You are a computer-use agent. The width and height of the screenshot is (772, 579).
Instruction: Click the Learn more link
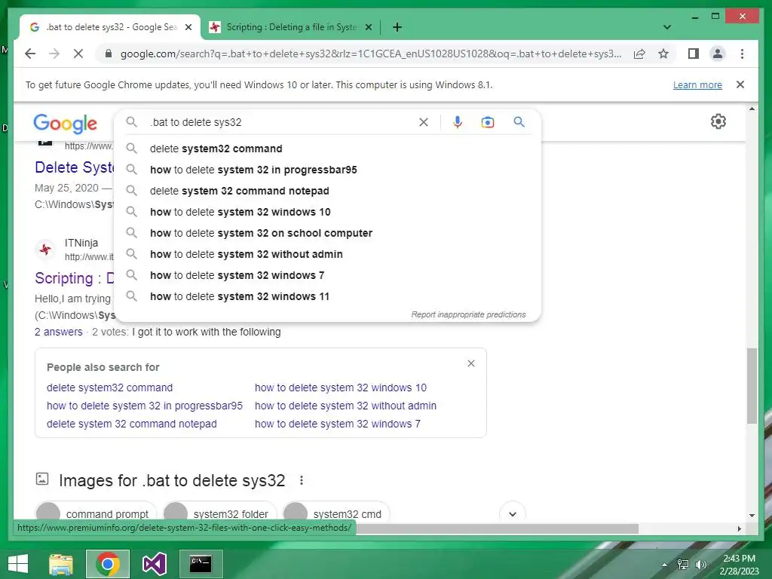coord(697,84)
